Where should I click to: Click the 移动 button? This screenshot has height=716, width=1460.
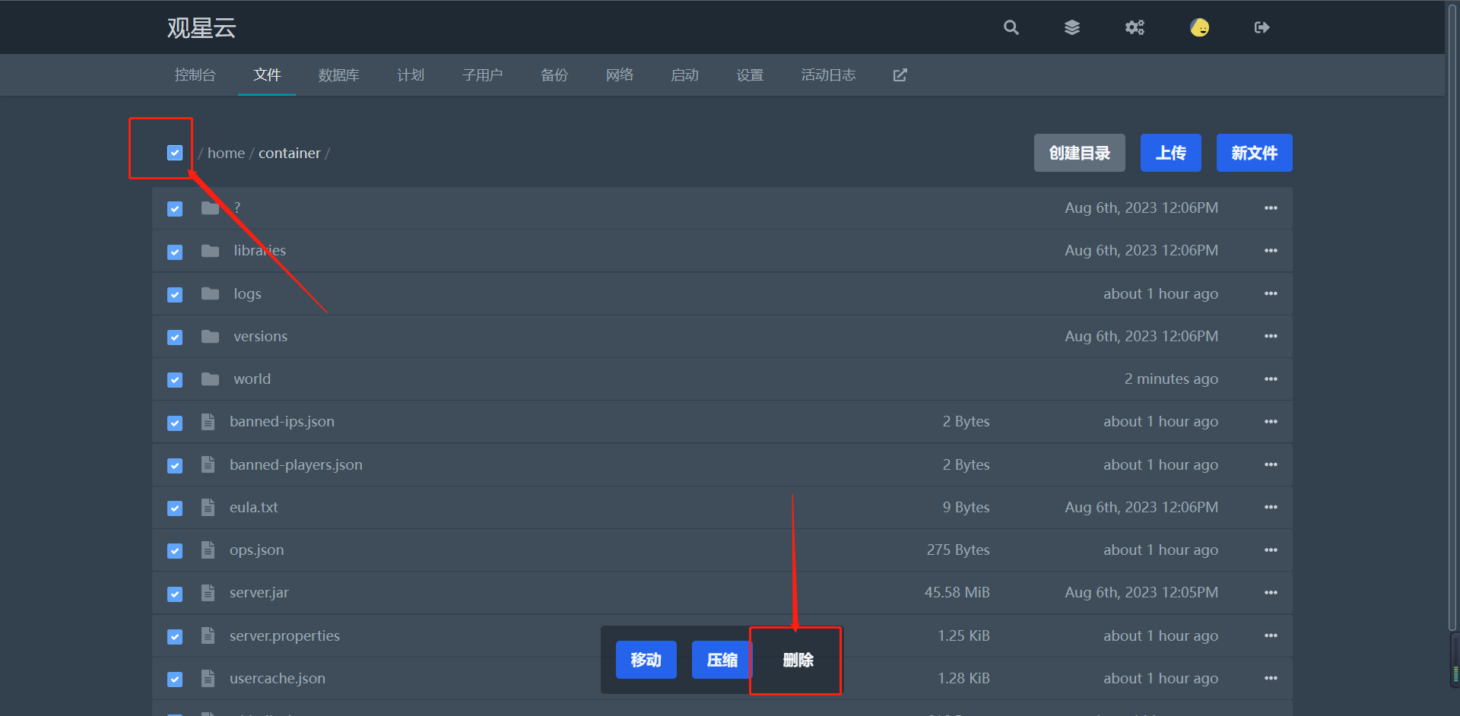pyautogui.click(x=646, y=660)
